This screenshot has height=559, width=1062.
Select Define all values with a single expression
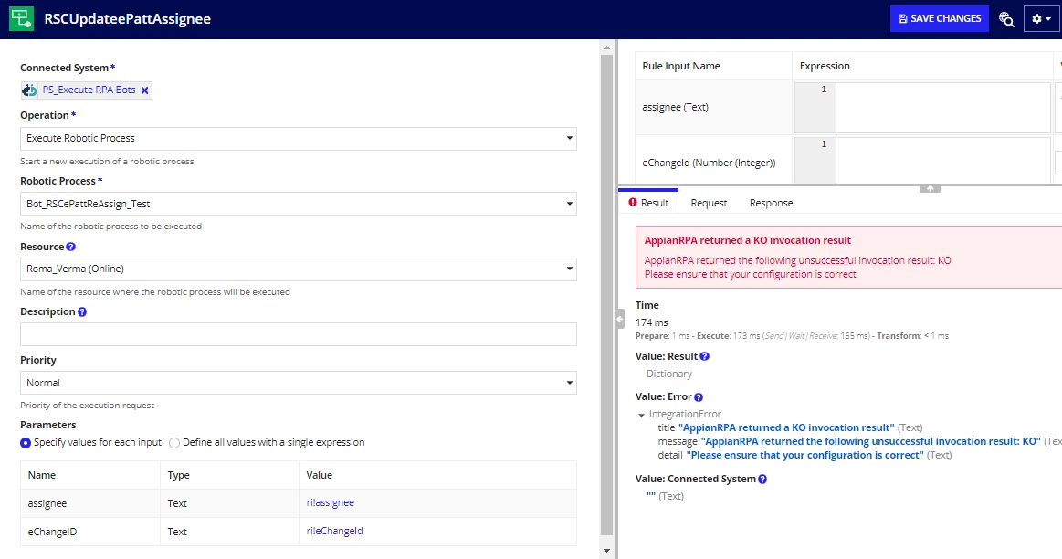pyautogui.click(x=174, y=442)
